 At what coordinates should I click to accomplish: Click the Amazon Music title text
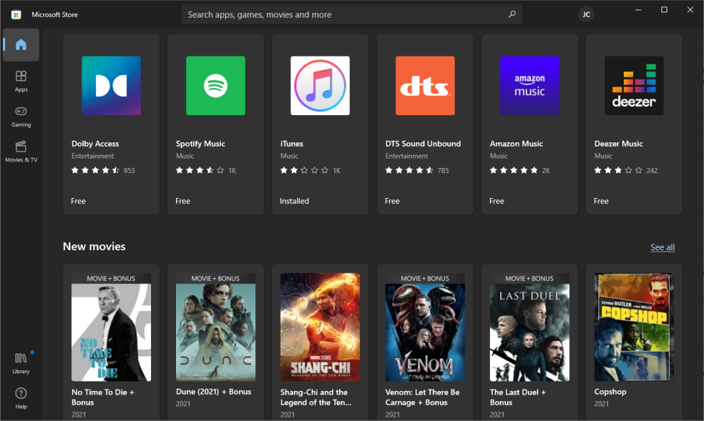tap(516, 144)
